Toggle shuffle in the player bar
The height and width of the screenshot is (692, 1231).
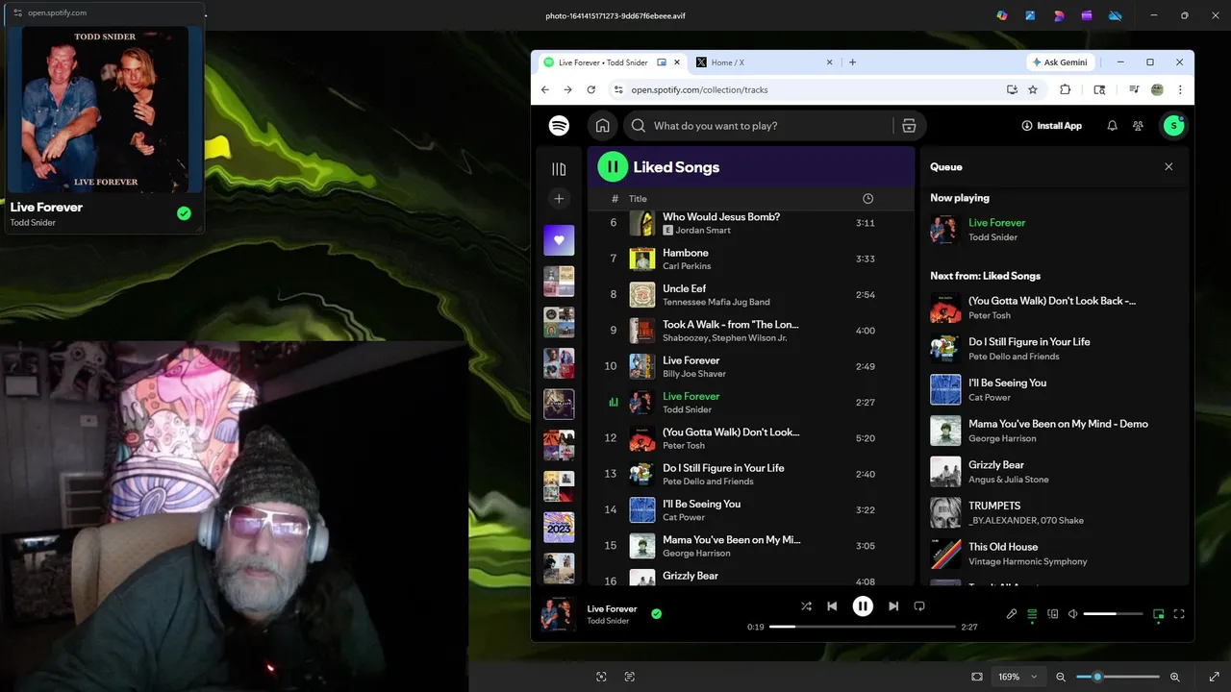(806, 606)
